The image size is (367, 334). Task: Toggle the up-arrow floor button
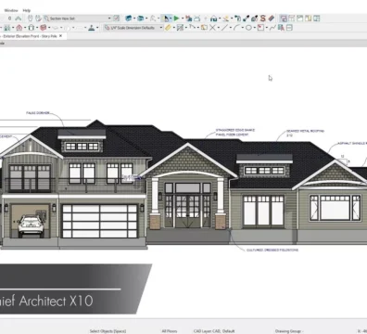pyautogui.click(x=19, y=19)
